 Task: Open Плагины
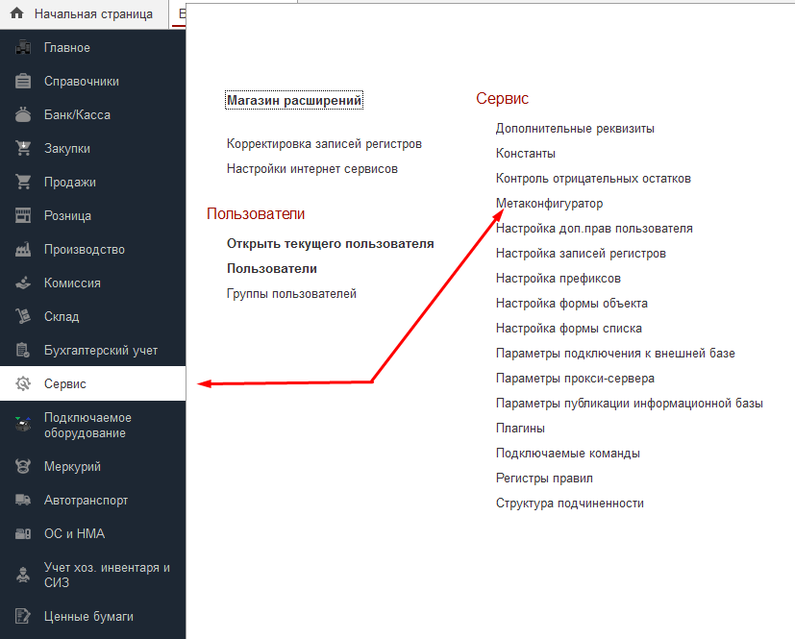coord(520,429)
